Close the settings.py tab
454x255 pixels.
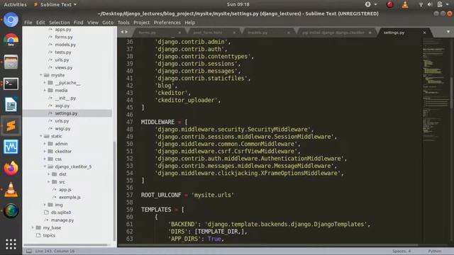(x=424, y=33)
